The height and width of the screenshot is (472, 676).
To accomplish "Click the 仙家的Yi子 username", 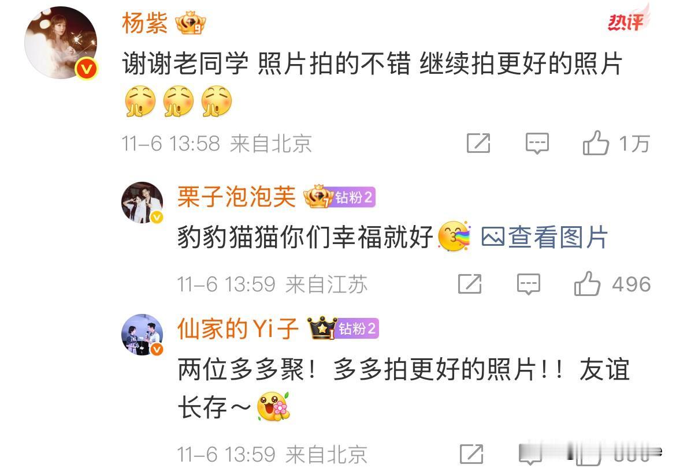I will point(237,328).
